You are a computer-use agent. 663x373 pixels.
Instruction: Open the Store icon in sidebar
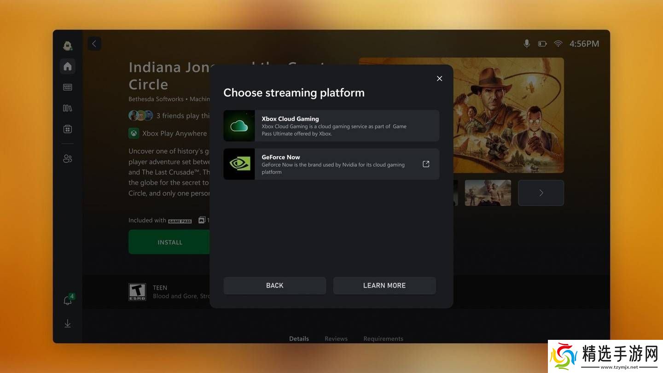coord(68,129)
